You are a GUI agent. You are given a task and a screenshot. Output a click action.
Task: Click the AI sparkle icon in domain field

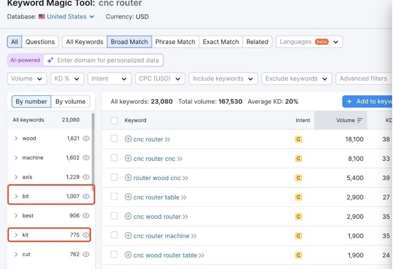point(50,60)
